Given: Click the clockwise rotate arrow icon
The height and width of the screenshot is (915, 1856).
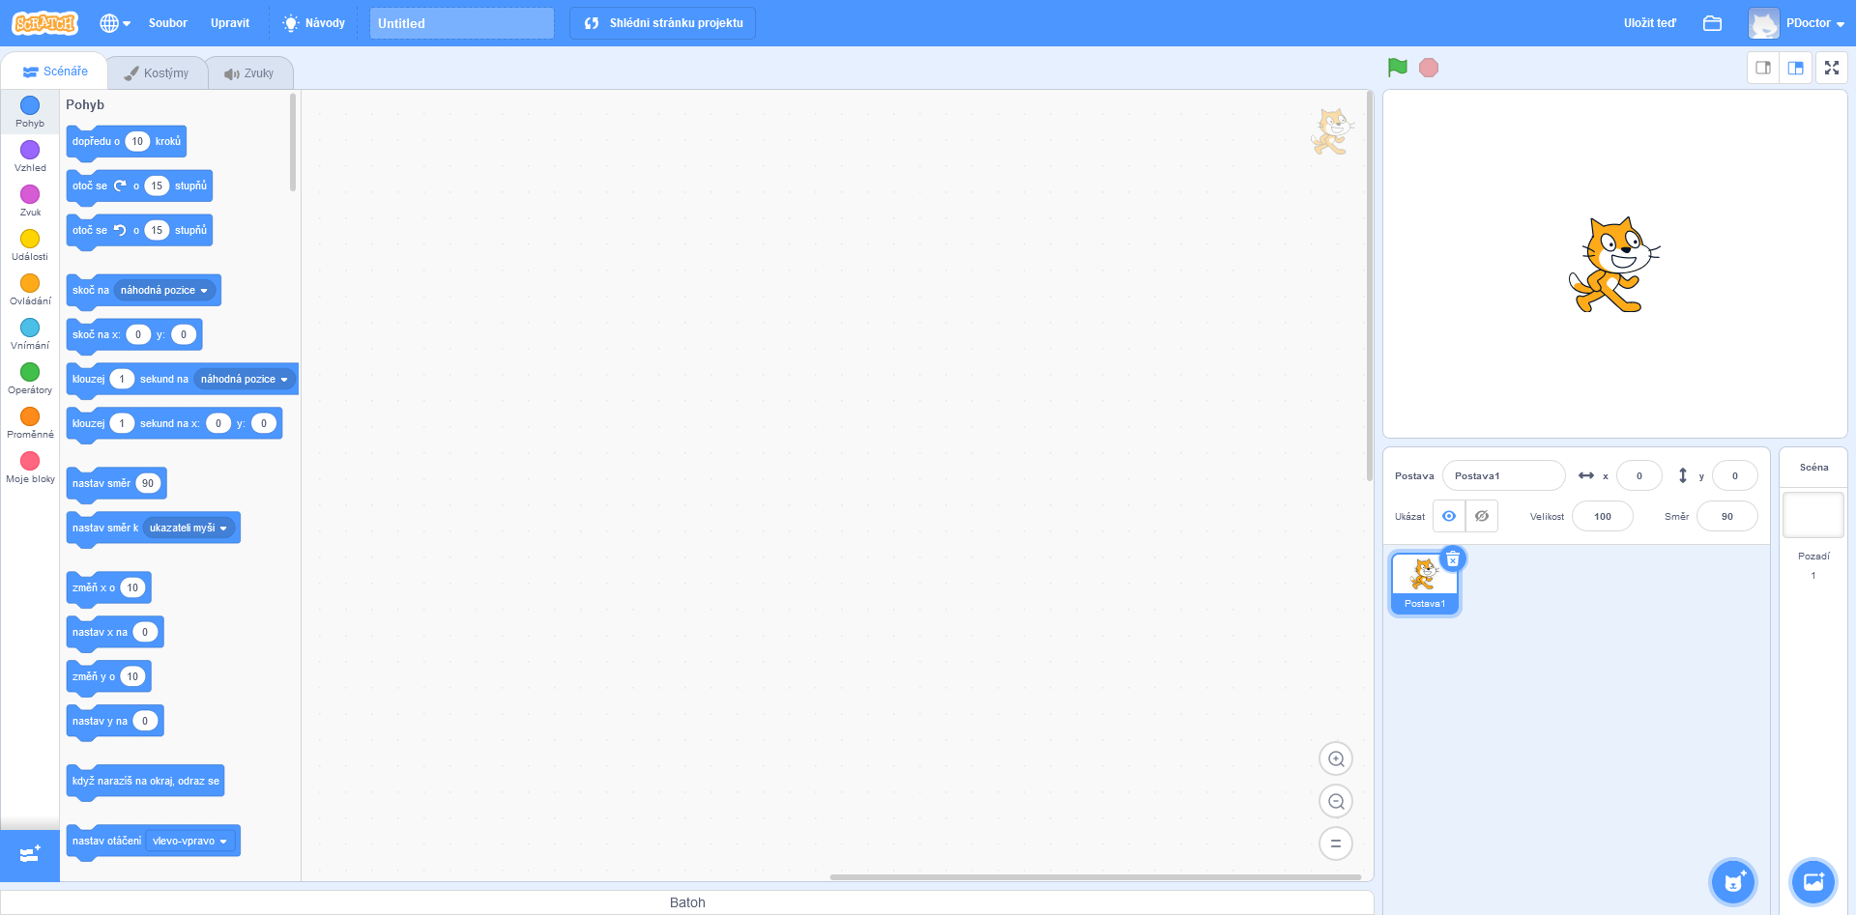Looking at the screenshot, I should pyautogui.click(x=120, y=186).
